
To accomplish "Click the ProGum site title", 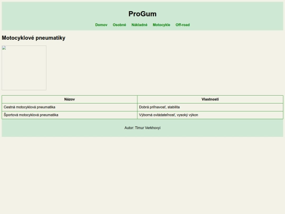I will [142, 14].
